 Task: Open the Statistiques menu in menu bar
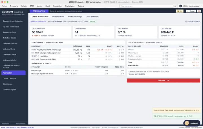pos(70,6)
